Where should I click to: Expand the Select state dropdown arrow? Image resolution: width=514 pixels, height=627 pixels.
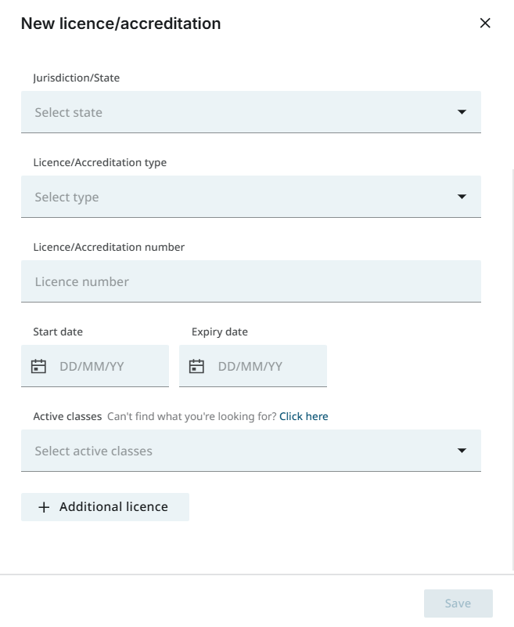point(462,112)
